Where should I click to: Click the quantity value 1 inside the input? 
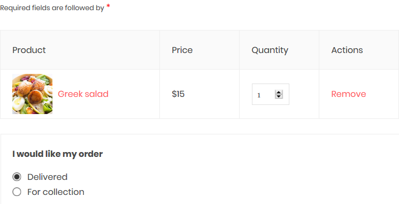[259, 95]
